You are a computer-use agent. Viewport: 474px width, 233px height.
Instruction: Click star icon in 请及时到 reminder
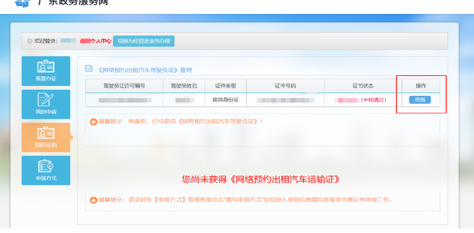pyautogui.click(x=94, y=200)
